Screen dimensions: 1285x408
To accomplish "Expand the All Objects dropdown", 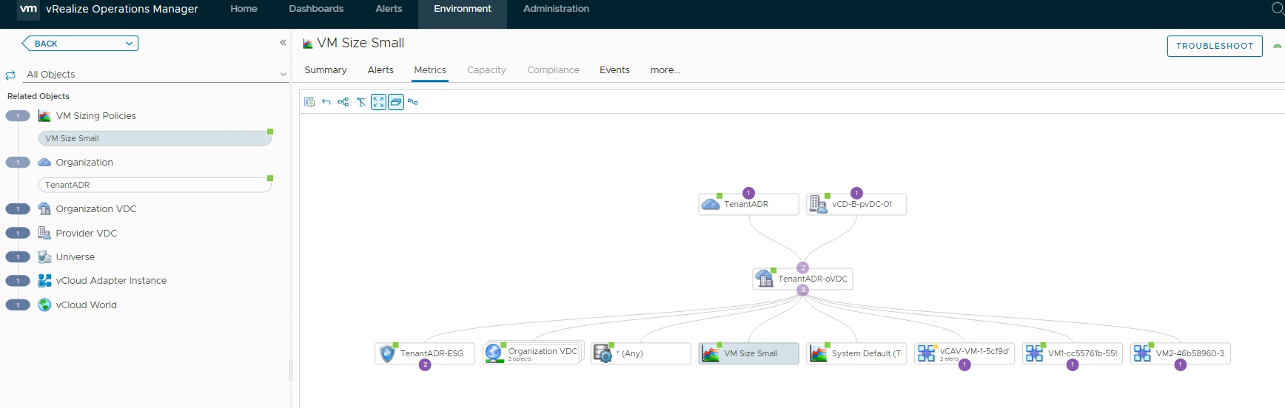I will (283, 75).
